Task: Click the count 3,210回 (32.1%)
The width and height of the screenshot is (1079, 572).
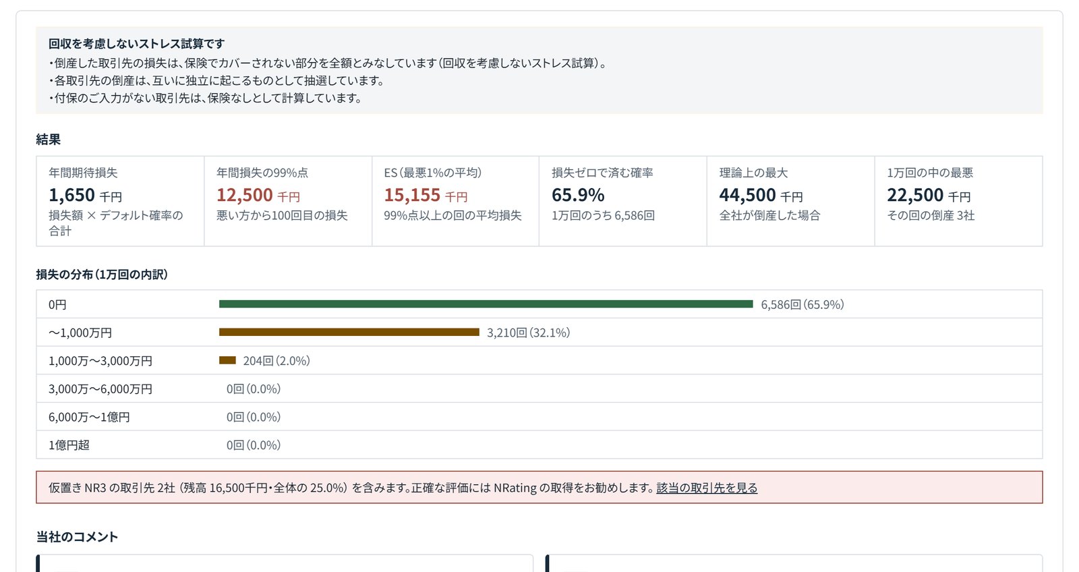Action: pyautogui.click(x=528, y=333)
